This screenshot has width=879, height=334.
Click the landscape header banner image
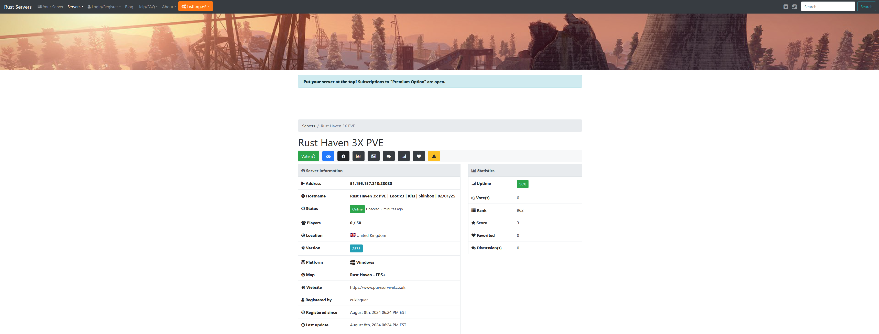click(440, 42)
